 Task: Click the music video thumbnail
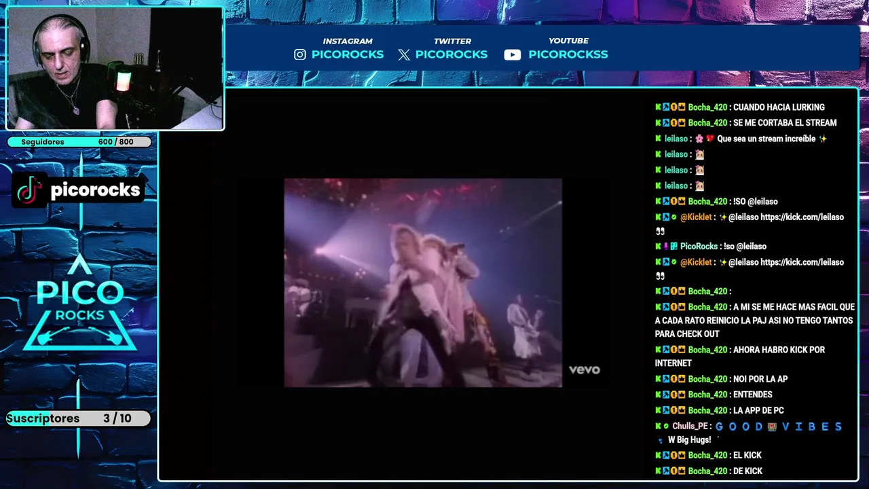(423, 283)
